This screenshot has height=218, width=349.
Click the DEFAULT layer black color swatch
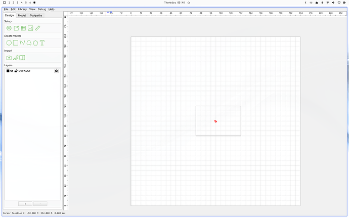coord(8,71)
